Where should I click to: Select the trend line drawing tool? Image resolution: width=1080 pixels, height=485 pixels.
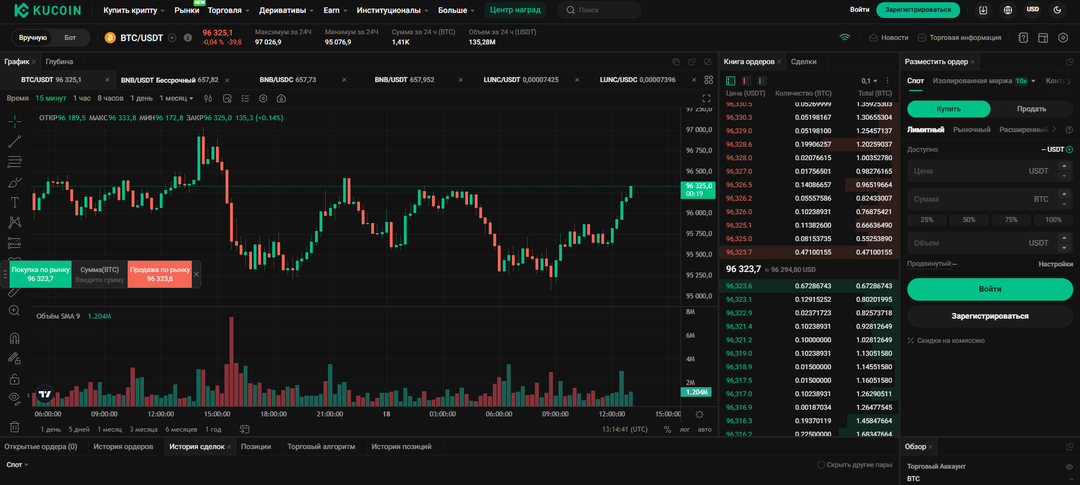tap(15, 142)
